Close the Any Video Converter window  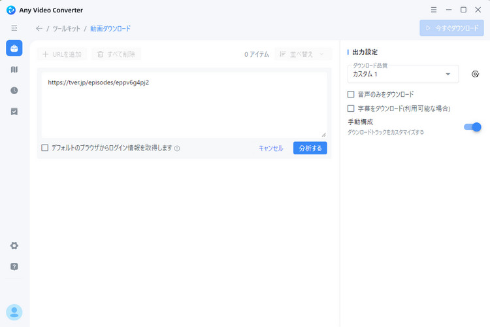coord(478,10)
